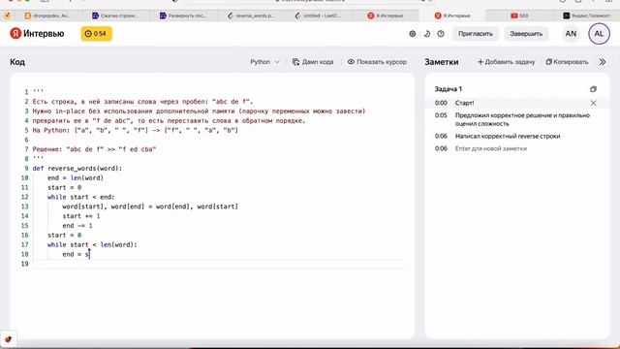Screen dimensions: 620x349
Task: Delete the Старт! note with X
Action: 593,103
